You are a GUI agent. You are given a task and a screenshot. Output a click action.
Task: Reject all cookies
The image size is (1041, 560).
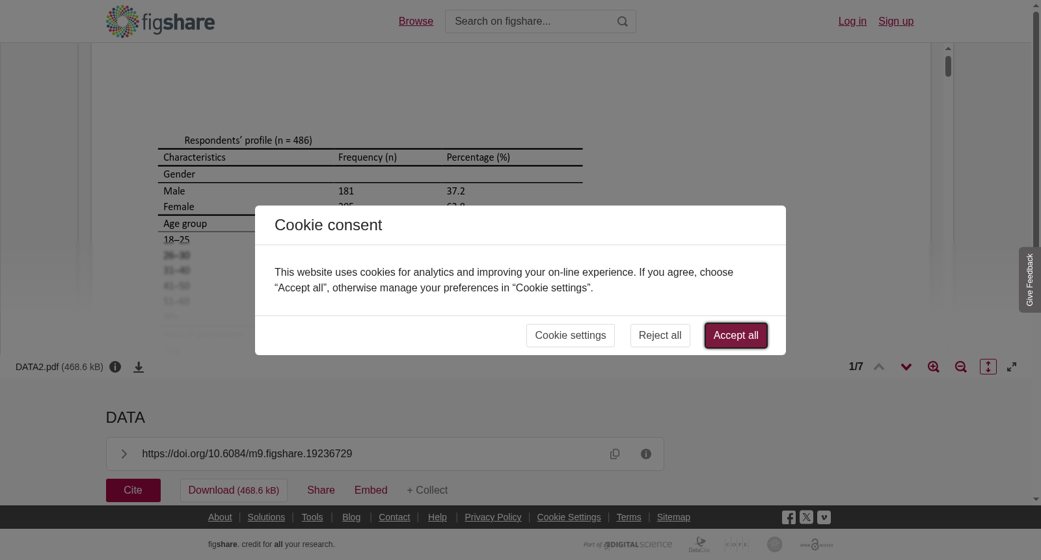[x=660, y=336]
